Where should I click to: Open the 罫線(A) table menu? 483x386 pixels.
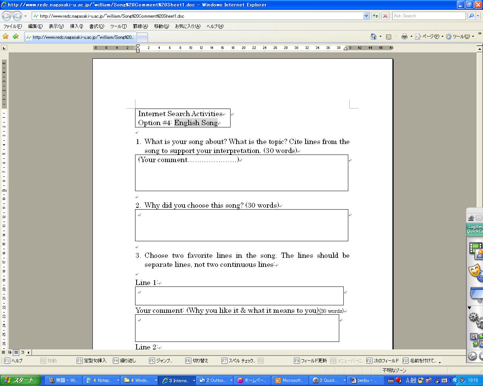(x=140, y=26)
